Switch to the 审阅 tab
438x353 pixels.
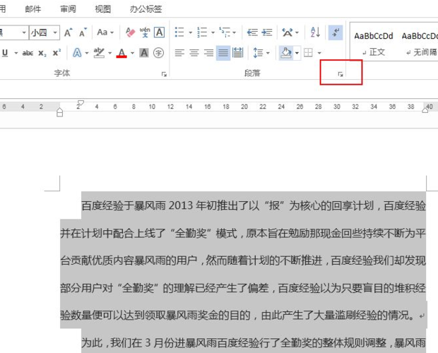[68, 9]
